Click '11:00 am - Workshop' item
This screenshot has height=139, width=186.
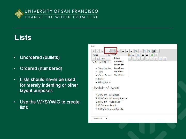(x=109, y=102)
